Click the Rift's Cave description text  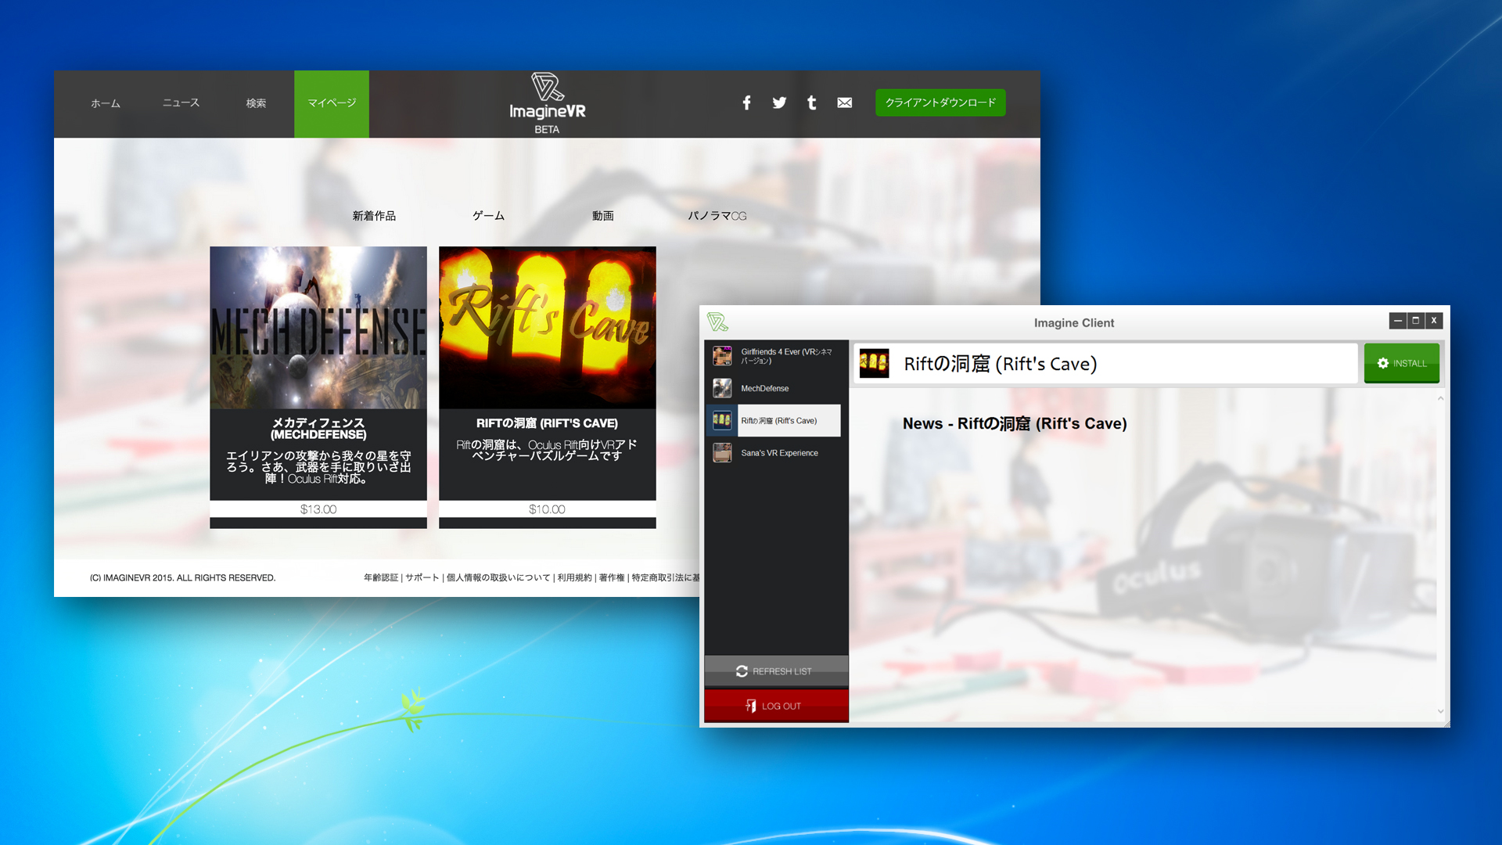click(x=547, y=450)
